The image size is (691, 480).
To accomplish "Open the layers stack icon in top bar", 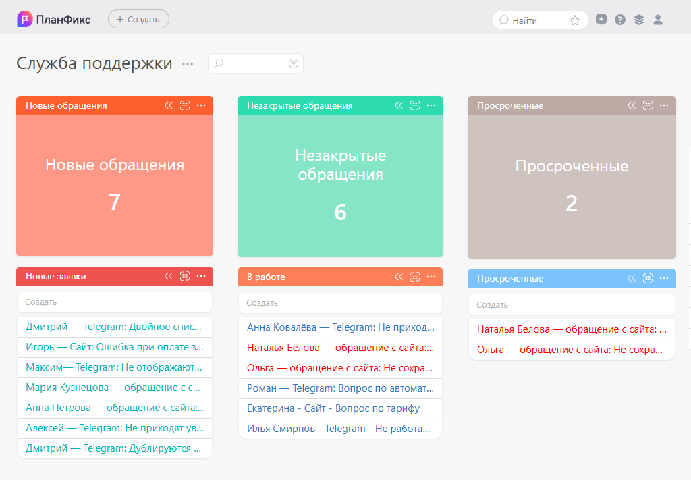I will [x=639, y=20].
